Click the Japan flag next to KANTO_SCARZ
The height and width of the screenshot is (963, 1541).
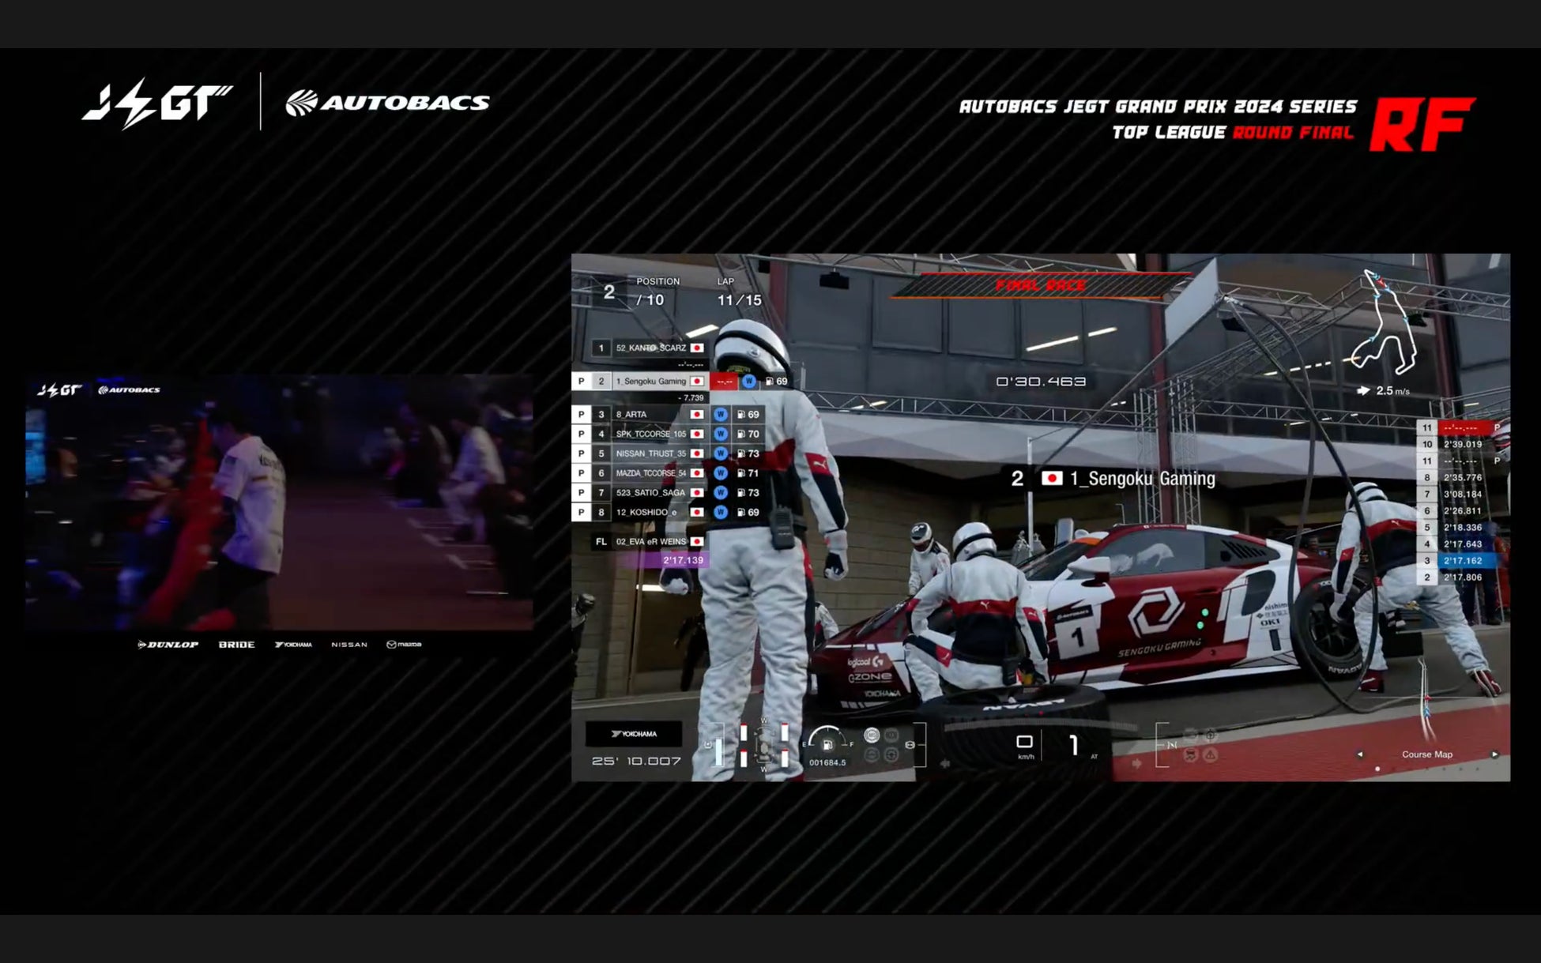[x=696, y=348]
